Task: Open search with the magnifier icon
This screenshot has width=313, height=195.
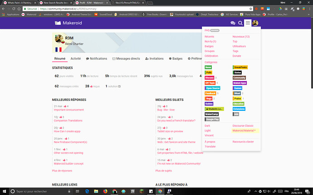Action: click(240, 23)
